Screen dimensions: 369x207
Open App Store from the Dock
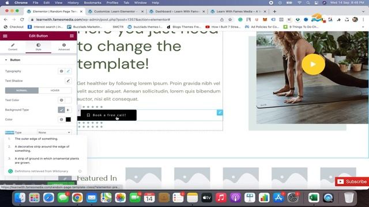pyautogui.click(x=278, y=198)
